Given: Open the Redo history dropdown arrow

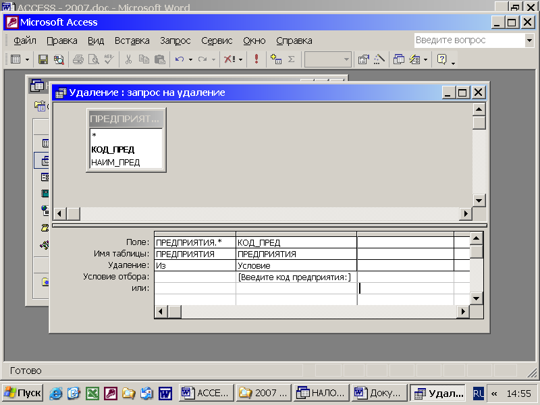Looking at the screenshot, I should tap(213, 59).
